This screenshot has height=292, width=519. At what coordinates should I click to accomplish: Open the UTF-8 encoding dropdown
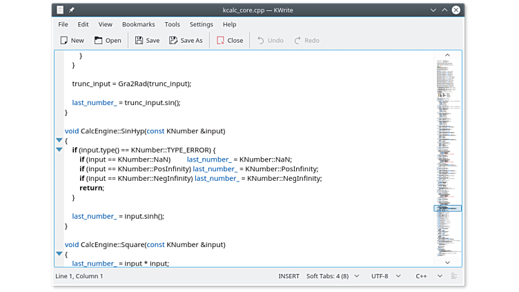pyautogui.click(x=385, y=276)
